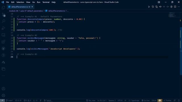The image size is (182, 102).
Task: Show errors and warnings count in status bar
Action: (27, 101)
